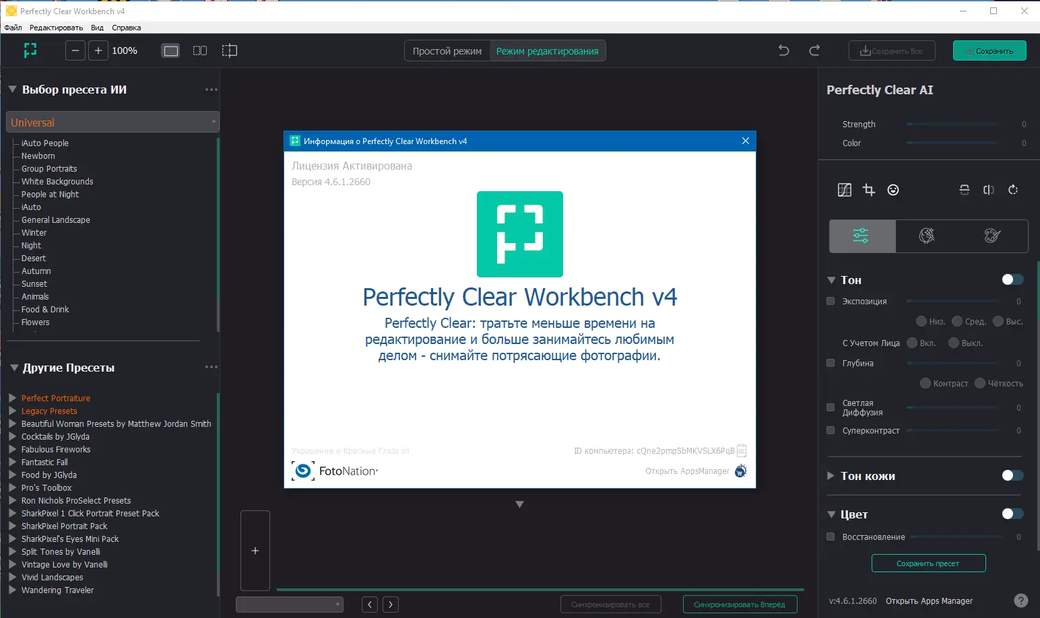Open the Universal preset dropdown
This screenshot has width=1040, height=618.
pyautogui.click(x=112, y=123)
